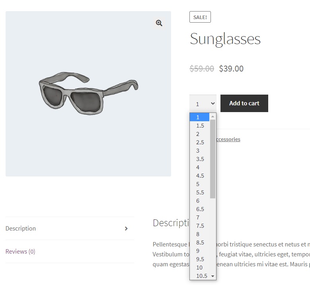Click the magnifier zoom icon on product image
The width and height of the screenshot is (310, 285).
(x=159, y=23)
